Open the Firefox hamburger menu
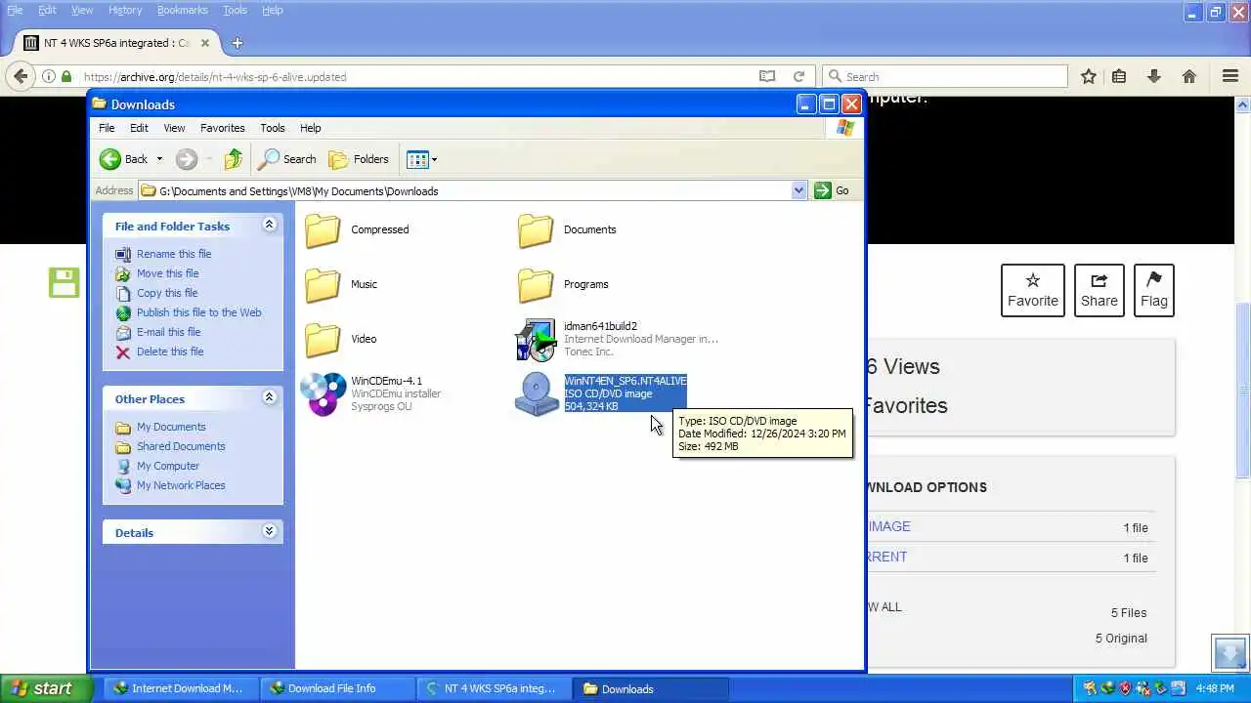The image size is (1251, 703). point(1230,76)
